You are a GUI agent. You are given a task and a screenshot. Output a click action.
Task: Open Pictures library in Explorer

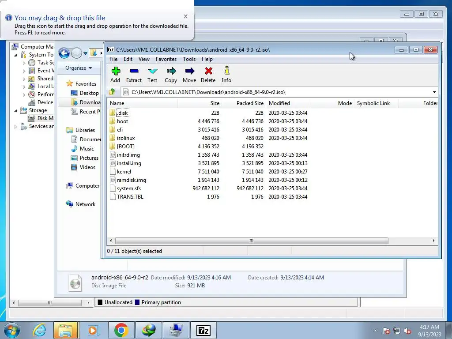click(85, 158)
